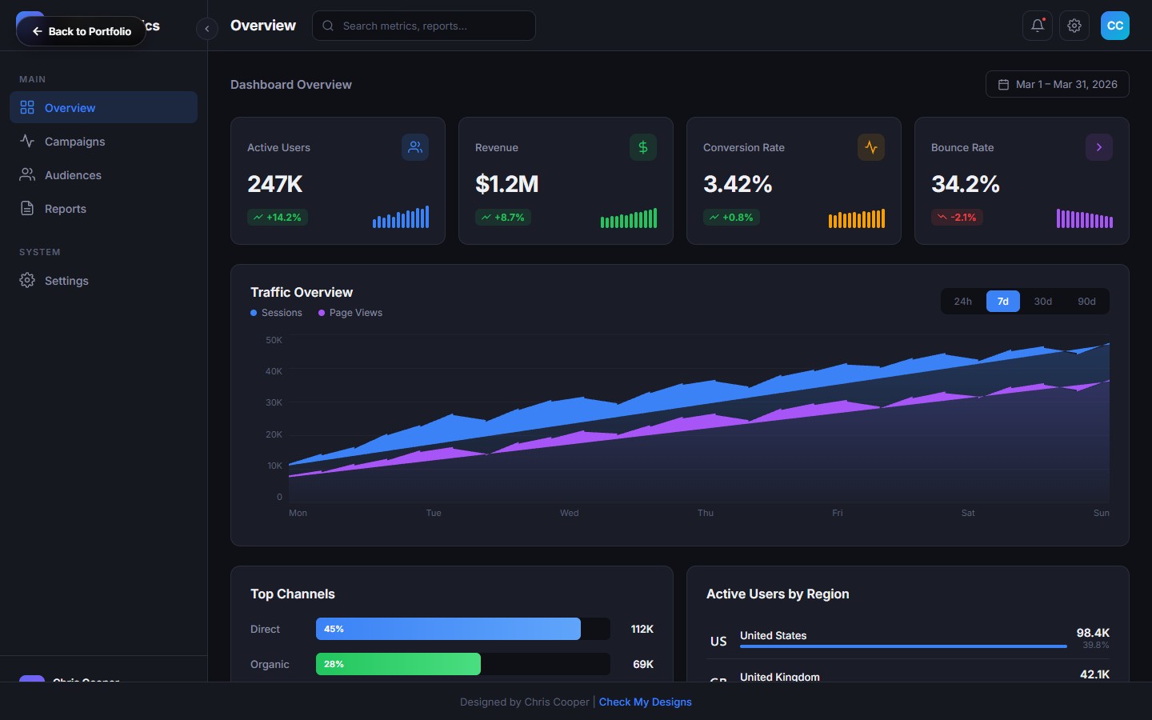The height and width of the screenshot is (720, 1152).
Task: Open Campaigns in the sidebar
Action: (x=104, y=141)
